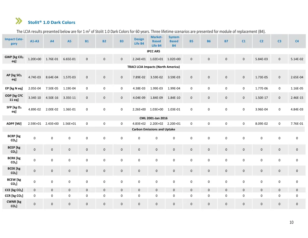Select the IPCC AR5 section label

pos(153,51)
